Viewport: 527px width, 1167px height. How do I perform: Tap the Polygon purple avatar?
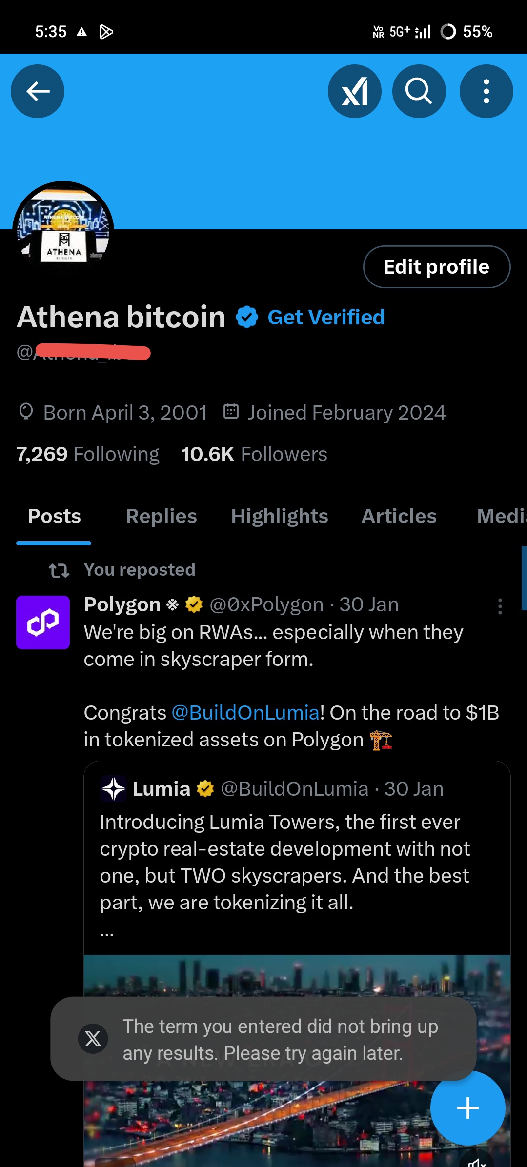coord(43,623)
